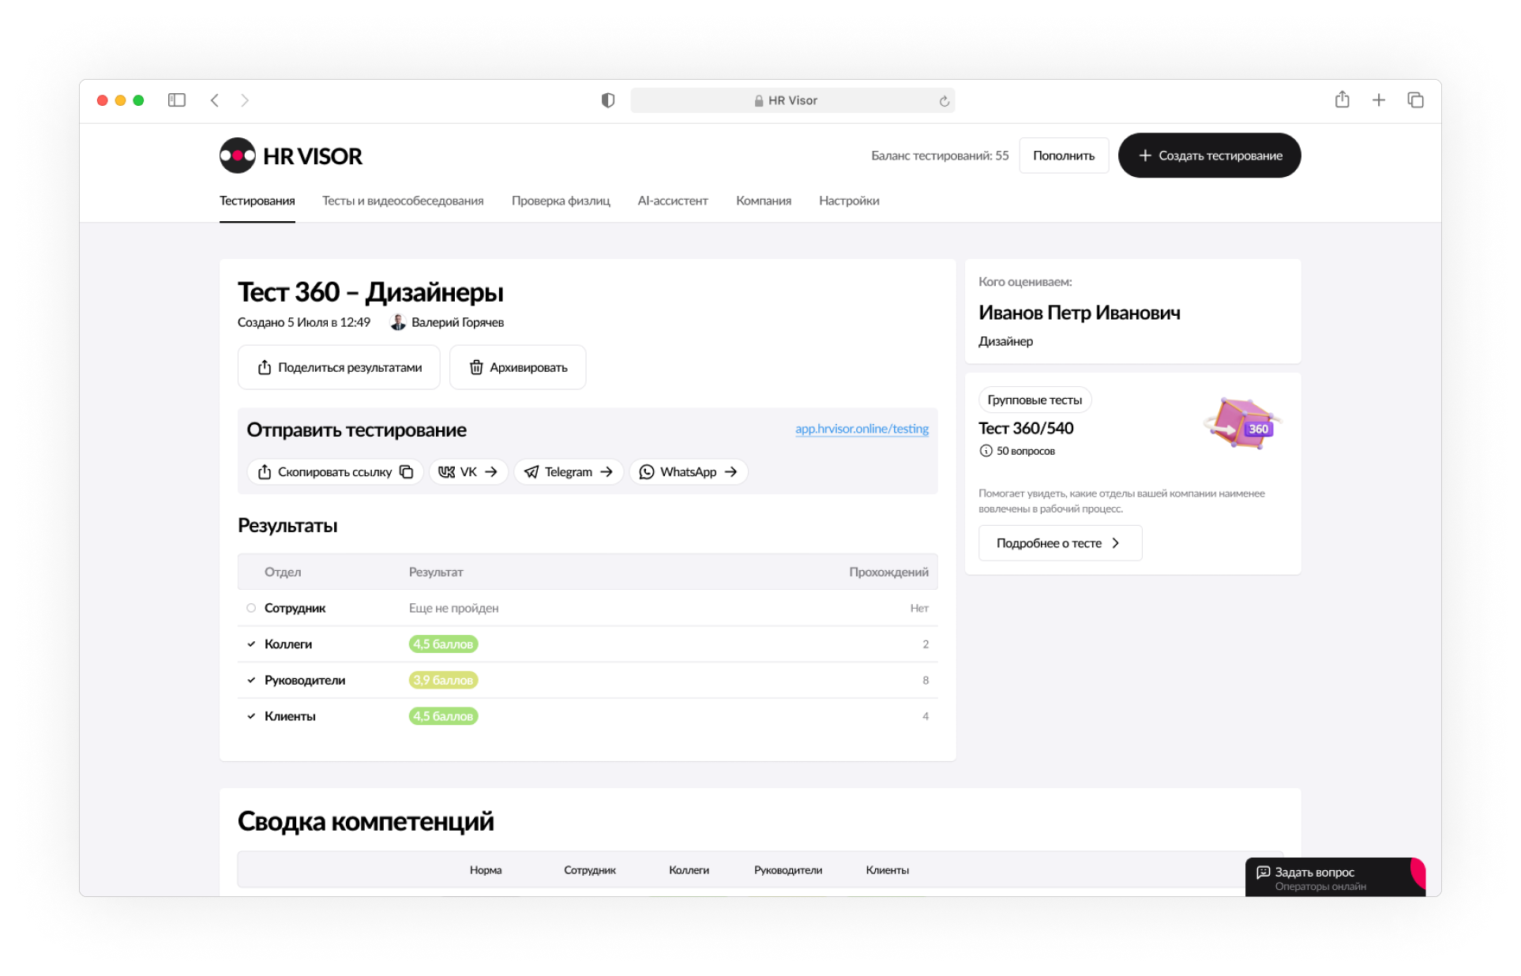Select the Сотрудник row radio circle
Viewport: 1521px width, 976px height.
[251, 608]
